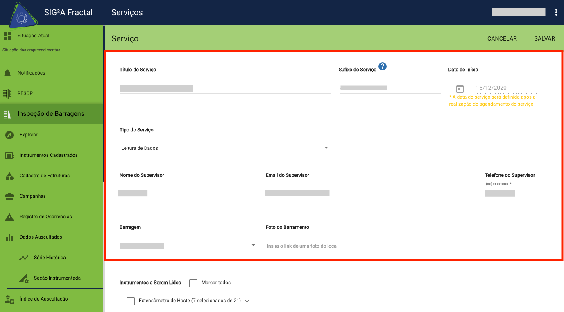Select RESOP in the sidebar

pyautogui.click(x=52, y=93)
